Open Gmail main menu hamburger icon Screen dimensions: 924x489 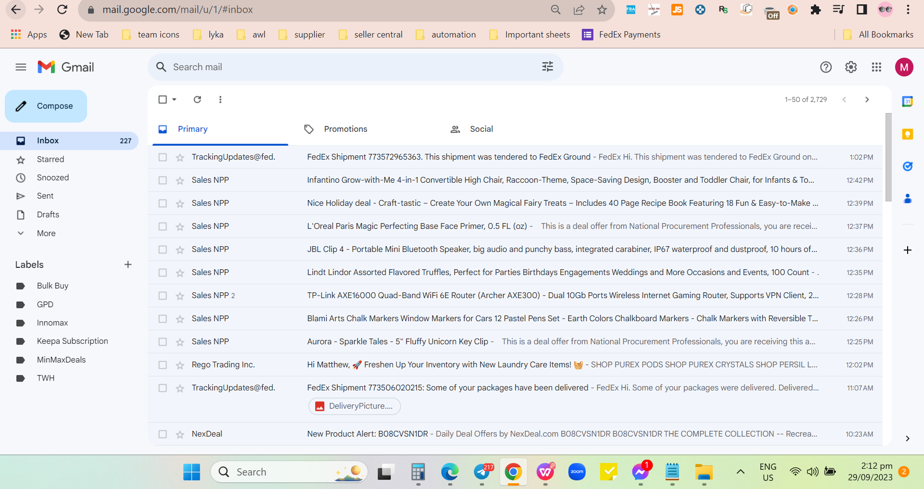coord(21,67)
